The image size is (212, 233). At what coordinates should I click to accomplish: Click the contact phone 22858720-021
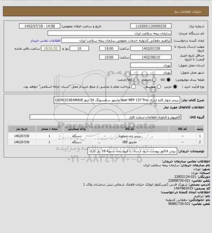179,180
